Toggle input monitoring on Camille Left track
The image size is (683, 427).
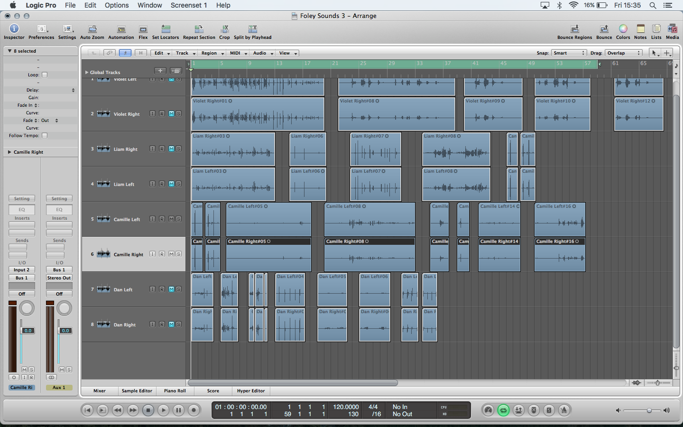(152, 219)
